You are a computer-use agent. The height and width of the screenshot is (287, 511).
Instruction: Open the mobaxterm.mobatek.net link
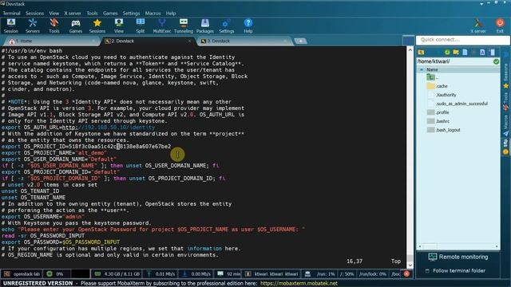click(x=299, y=284)
